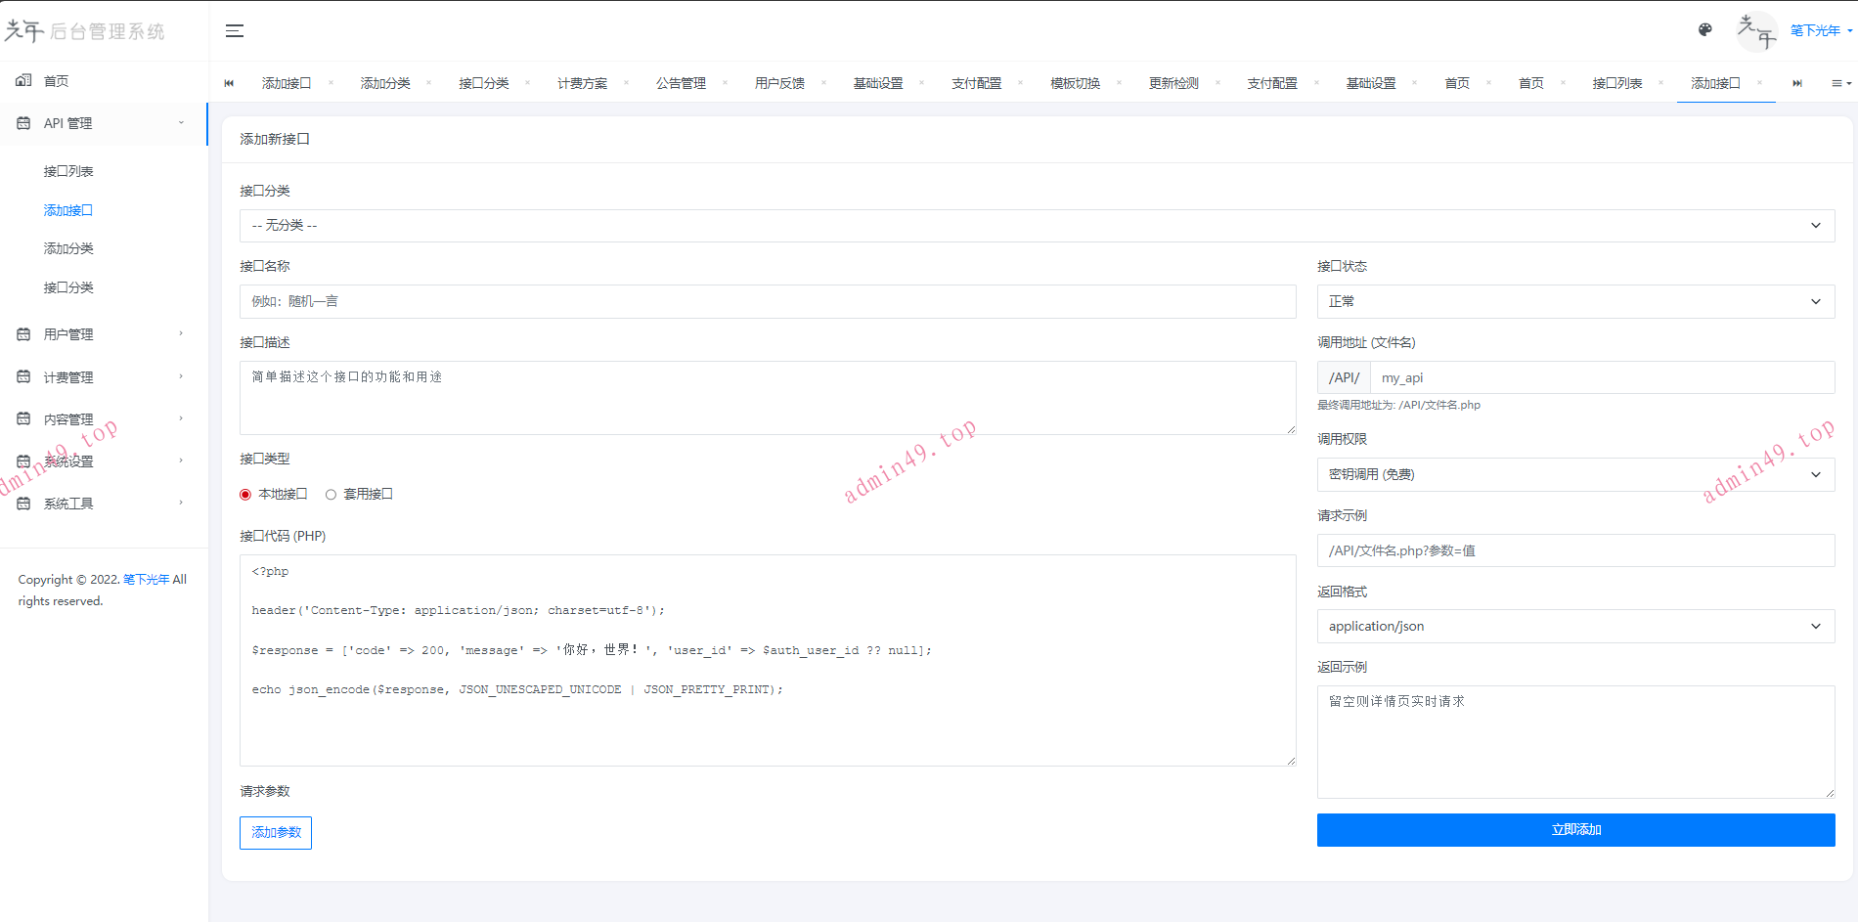Click the sidebar collapse hamburger icon
This screenshot has height=922, width=1858.
coord(235,31)
